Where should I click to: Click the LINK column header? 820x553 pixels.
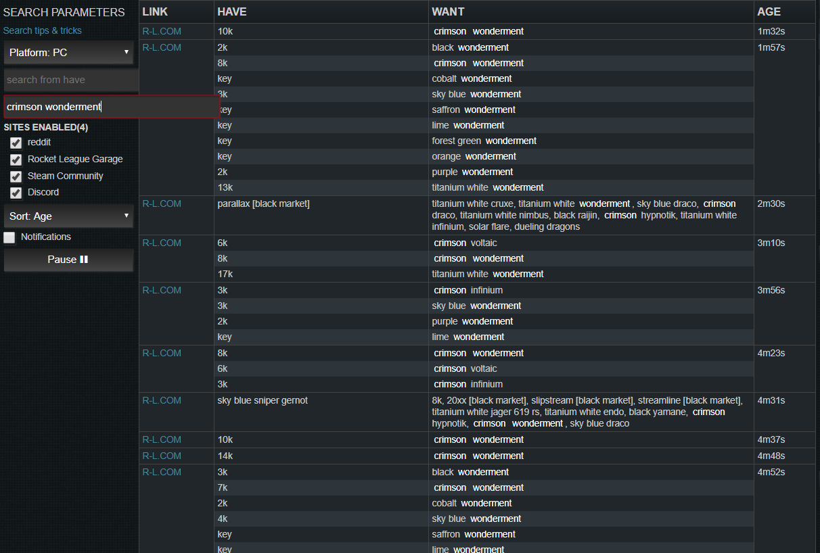tap(156, 11)
